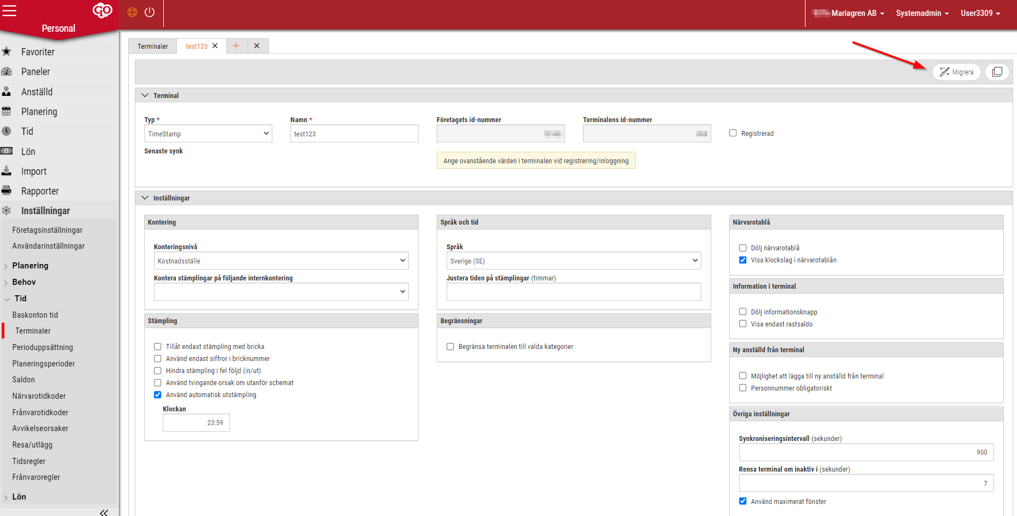Open Tid clock icon
This screenshot has height=516, width=1017.
[7, 131]
